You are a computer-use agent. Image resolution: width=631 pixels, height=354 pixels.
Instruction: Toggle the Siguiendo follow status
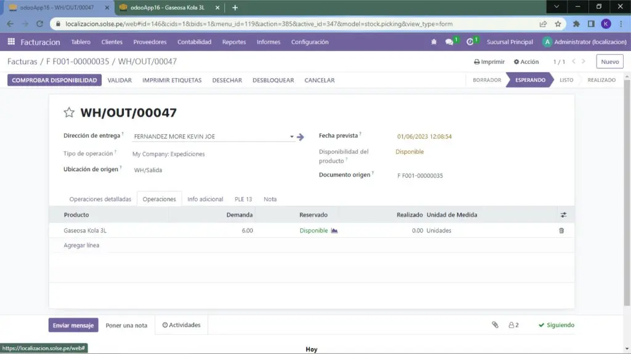[x=556, y=325]
